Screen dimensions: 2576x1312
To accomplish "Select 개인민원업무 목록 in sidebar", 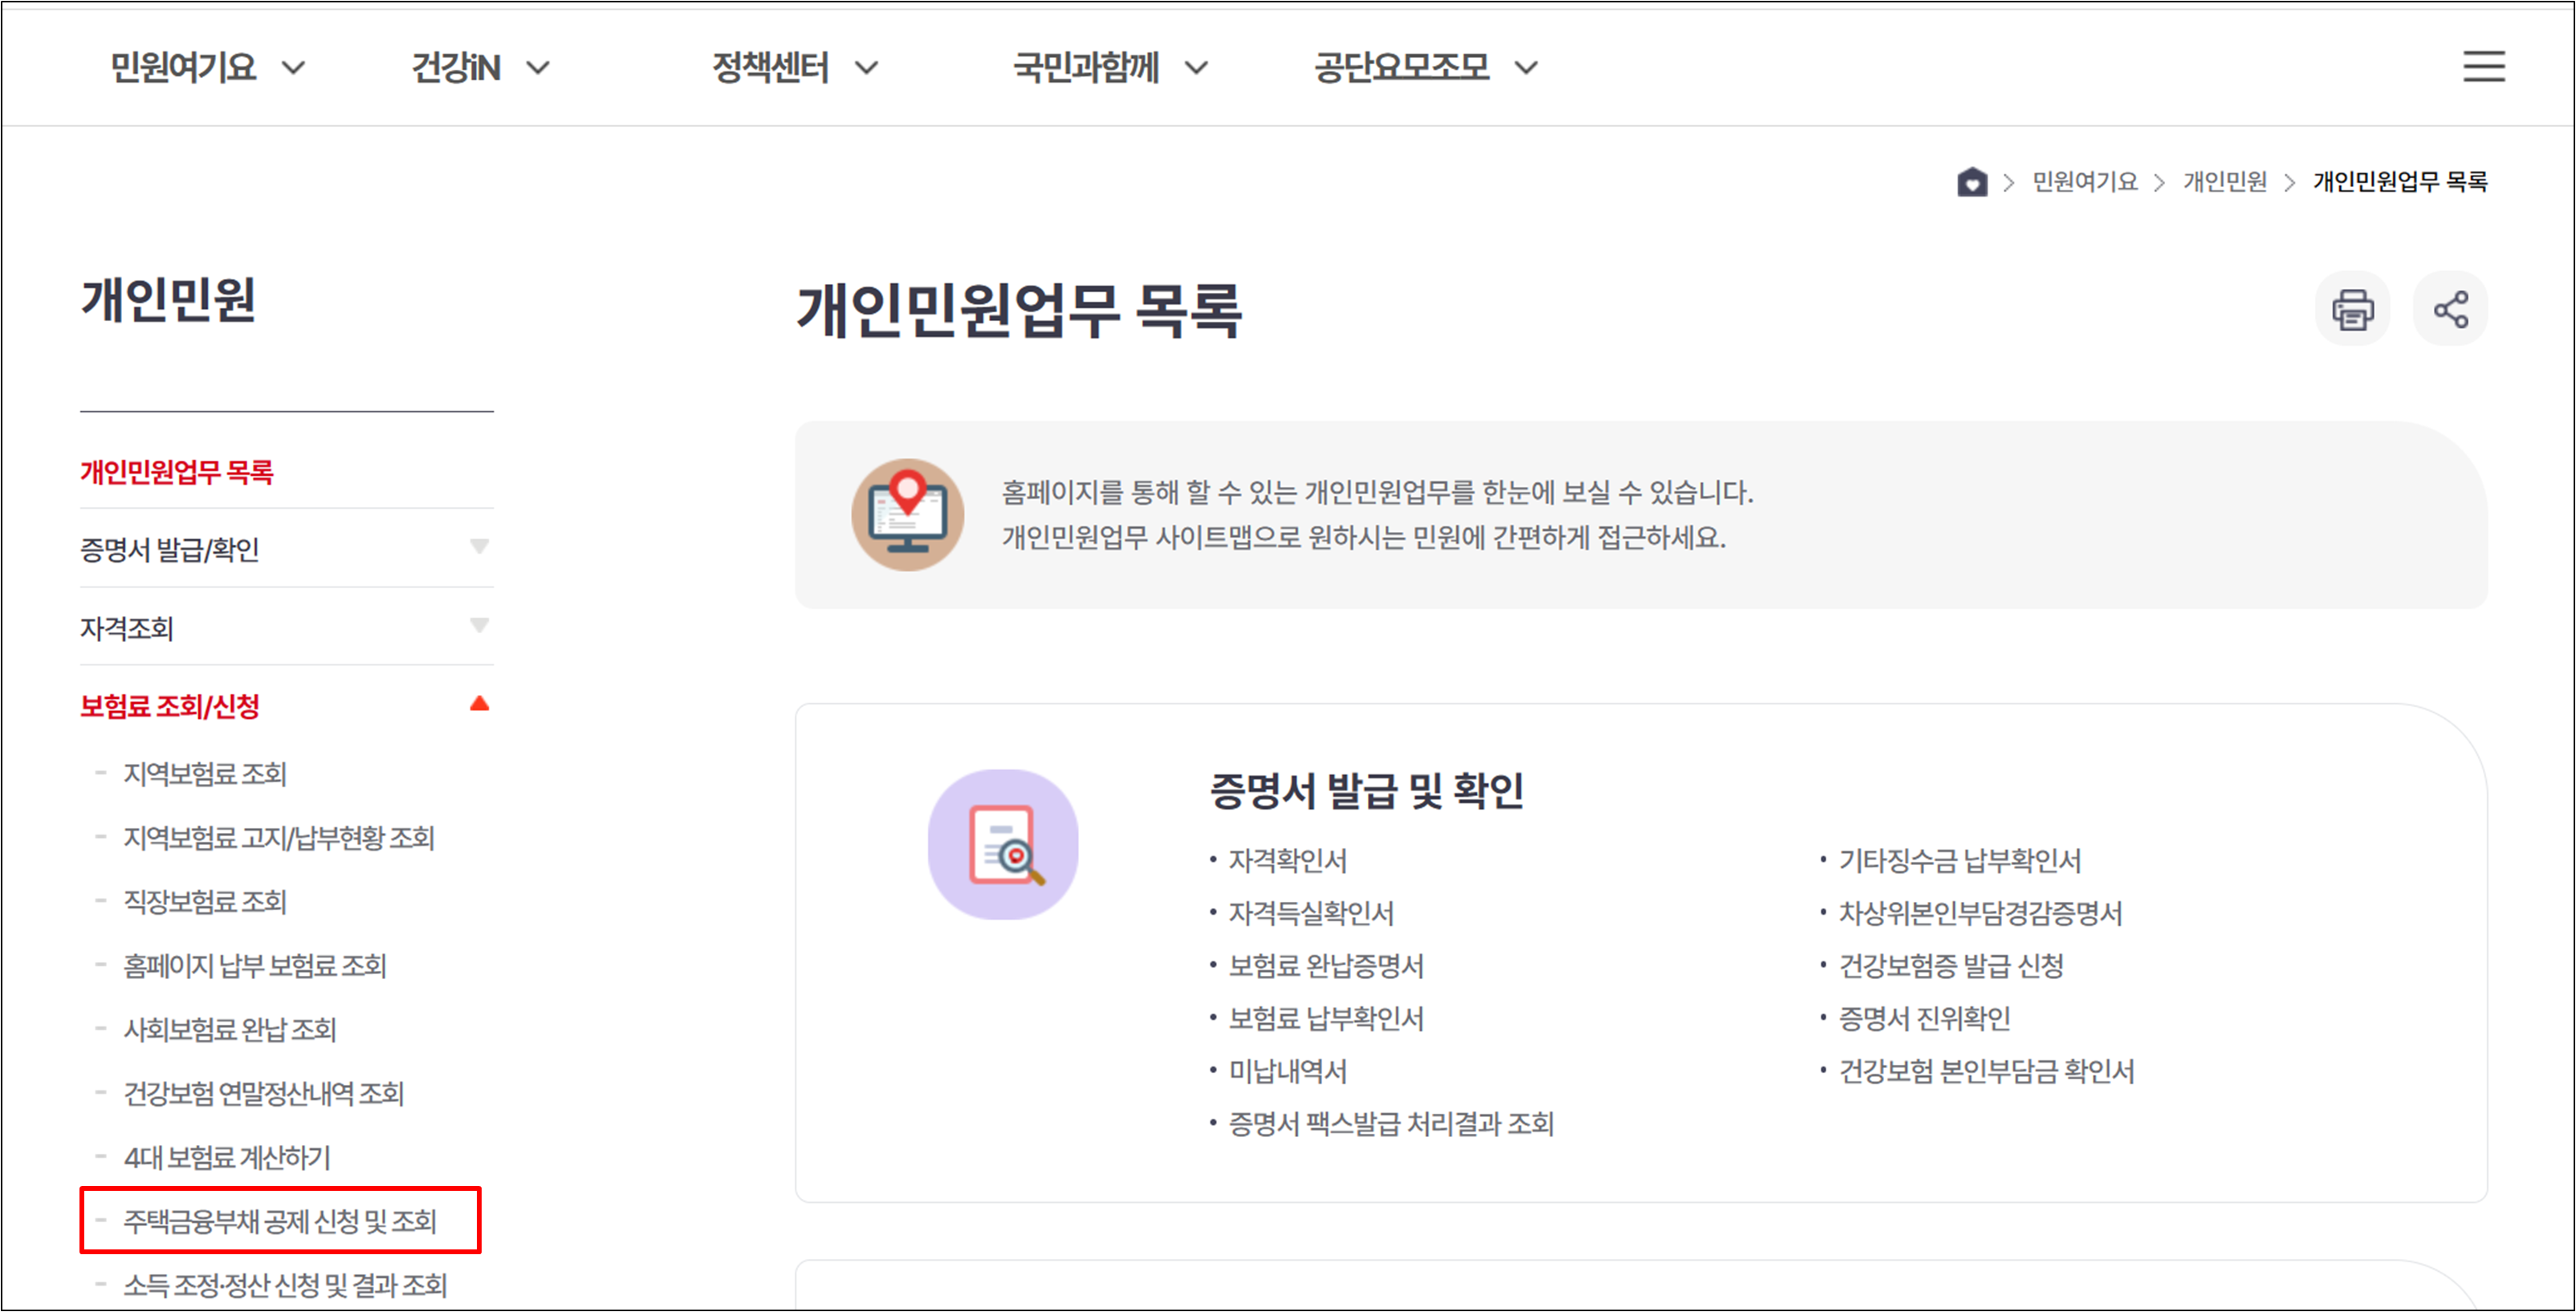I will pyautogui.click(x=176, y=472).
